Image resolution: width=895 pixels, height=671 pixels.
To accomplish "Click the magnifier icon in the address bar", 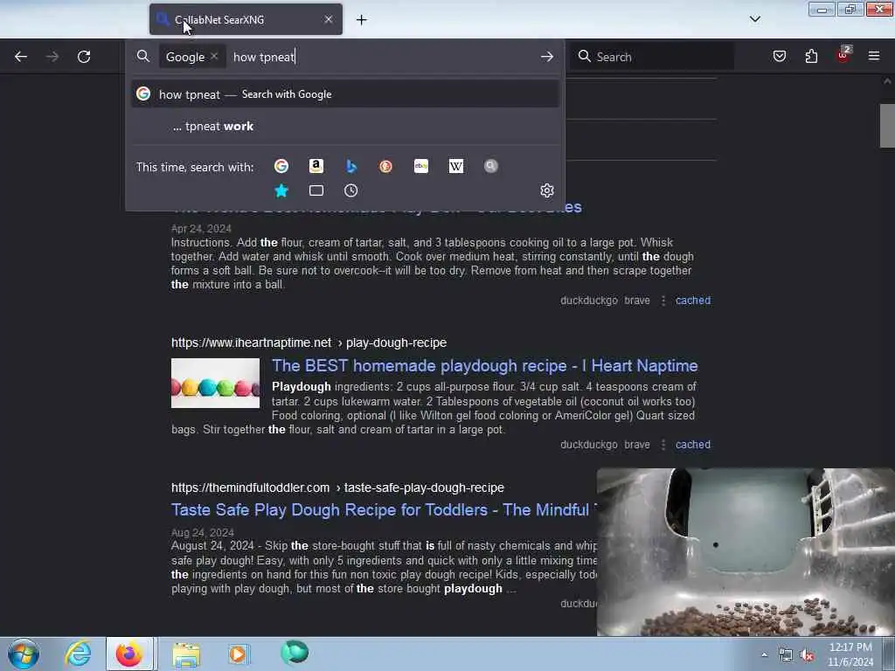I will [143, 56].
